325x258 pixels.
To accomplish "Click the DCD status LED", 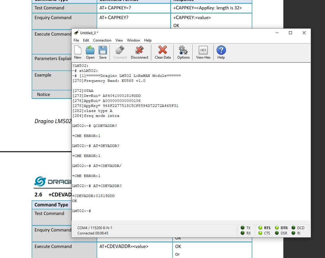I will point(293,228).
